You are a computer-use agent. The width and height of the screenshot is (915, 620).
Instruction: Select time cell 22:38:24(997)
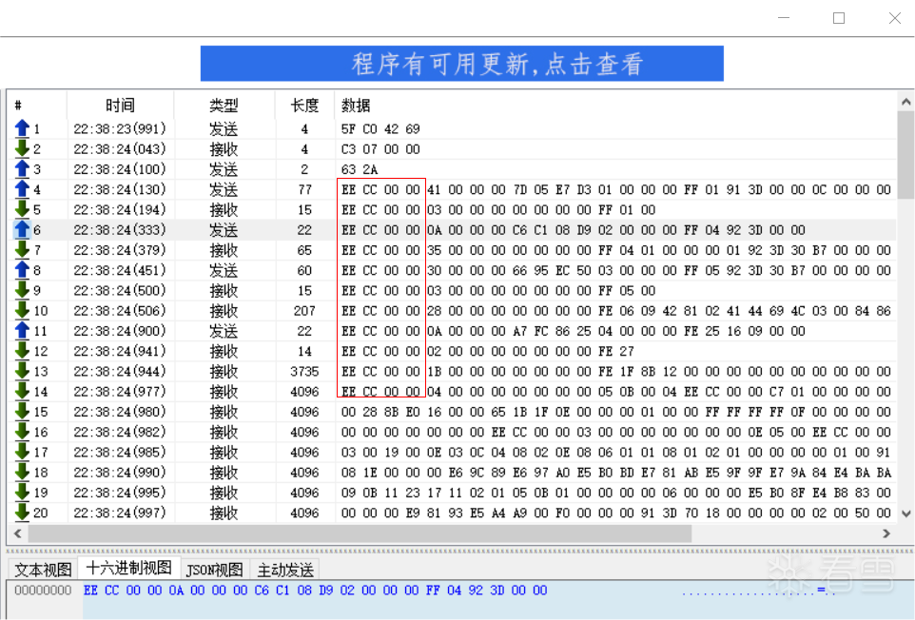pos(120,513)
